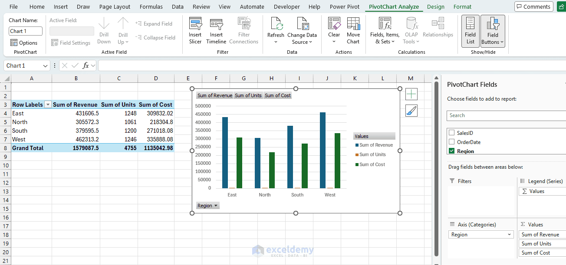This screenshot has width=566, height=265.
Task: Open PivotChart Options
Action: 24,43
